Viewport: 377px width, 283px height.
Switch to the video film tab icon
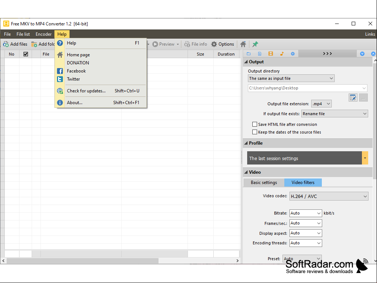click(x=271, y=54)
